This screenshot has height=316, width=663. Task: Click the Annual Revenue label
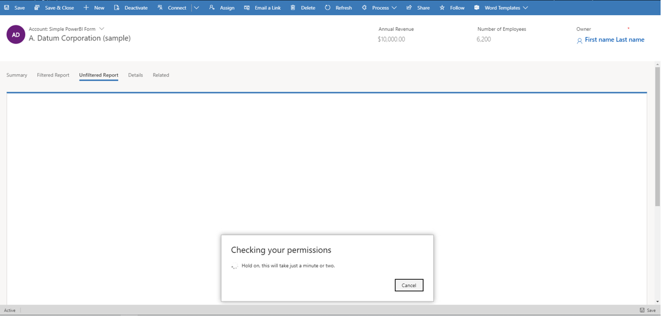coord(396,29)
